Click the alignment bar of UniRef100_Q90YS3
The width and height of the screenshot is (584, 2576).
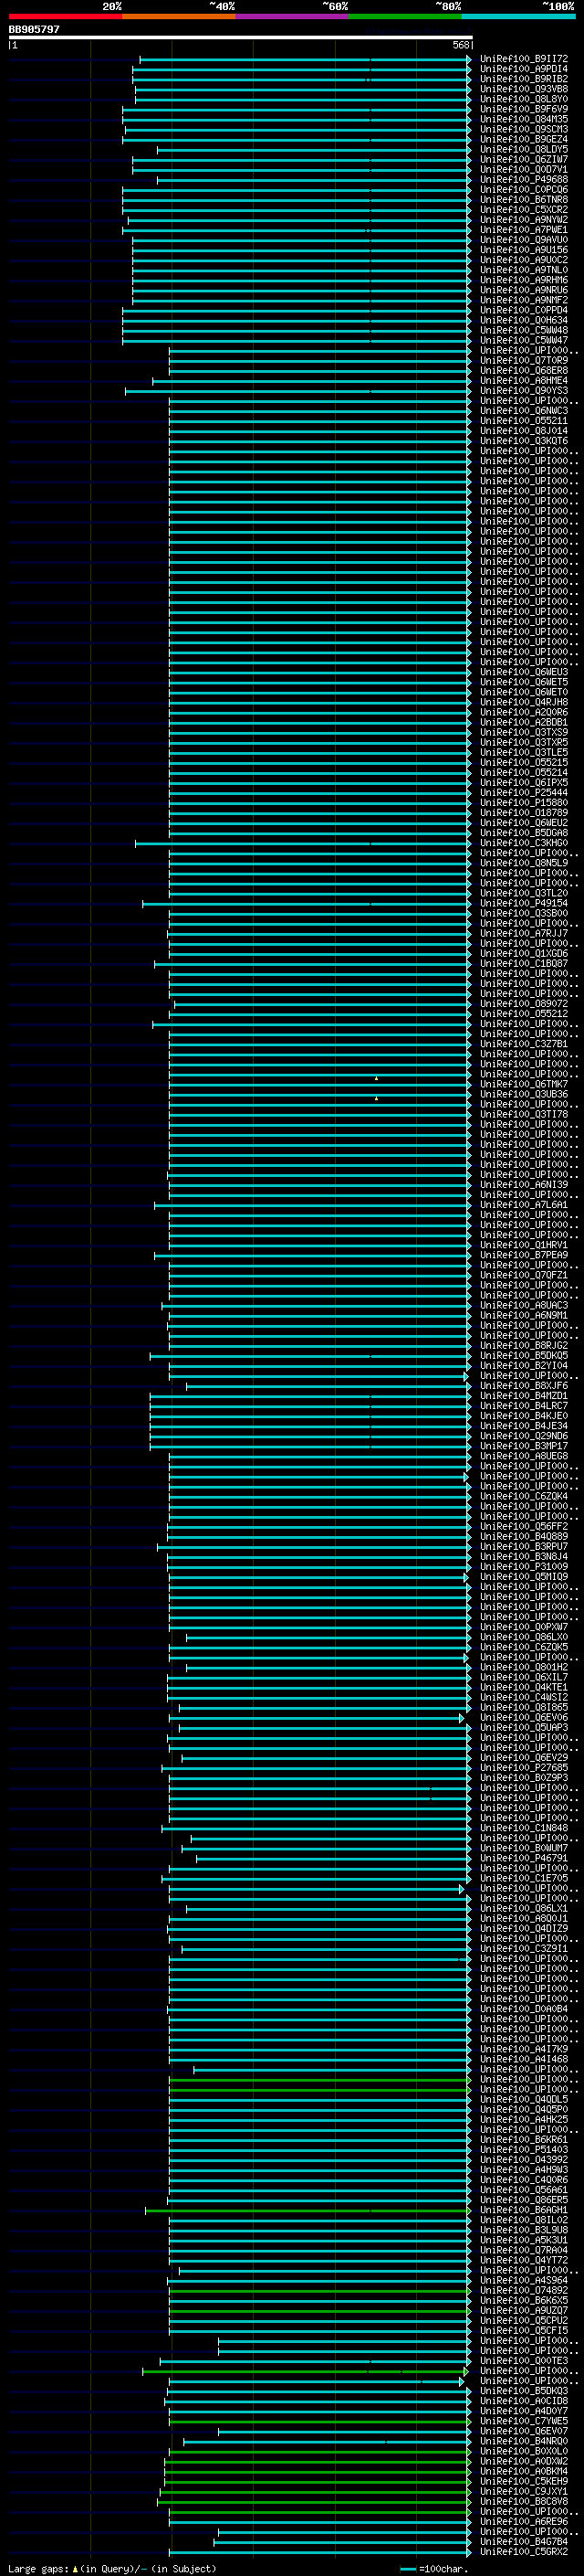point(298,391)
